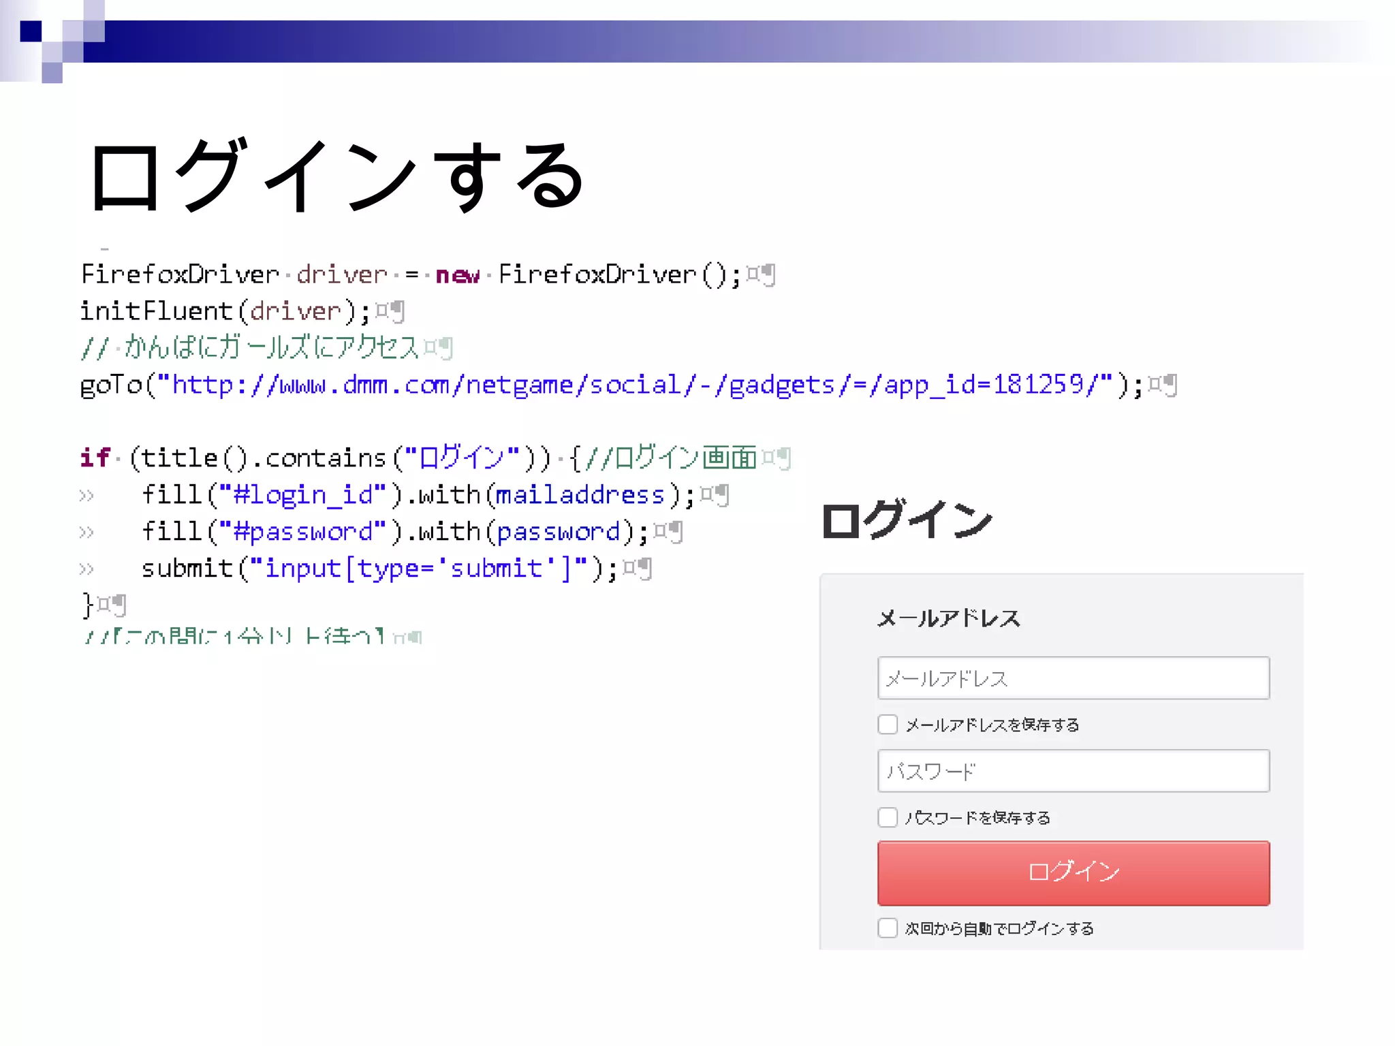Check the パスワードを保存する checkbox
Image resolution: width=1395 pixels, height=1046 pixels.
pos(888,817)
